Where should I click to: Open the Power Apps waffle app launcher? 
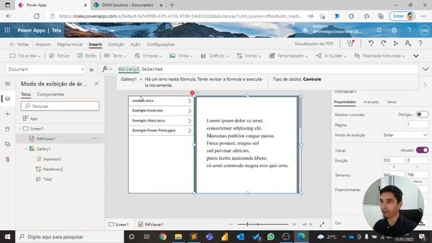[7, 30]
